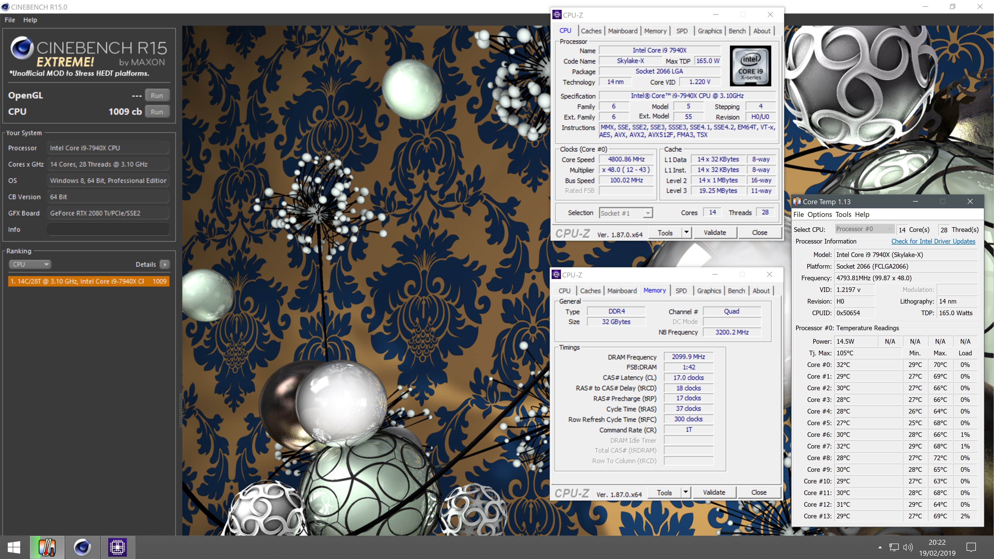Click the Cinebench splitter handle beside render view
This screenshot has width=994, height=559.
tap(180, 410)
